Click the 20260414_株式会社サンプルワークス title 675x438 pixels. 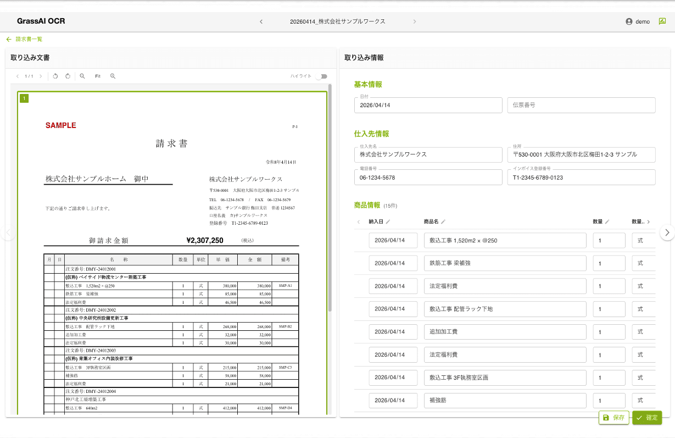338,21
